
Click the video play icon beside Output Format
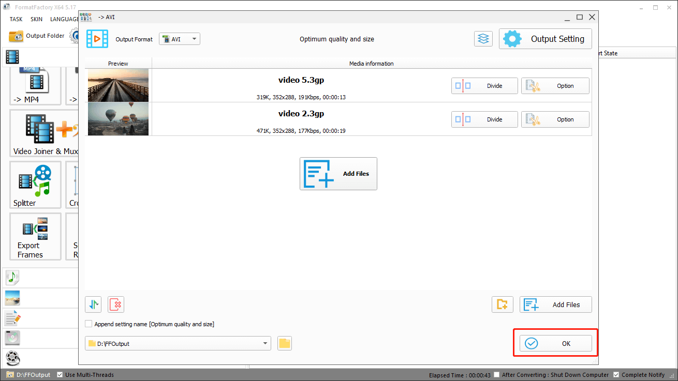click(x=97, y=39)
